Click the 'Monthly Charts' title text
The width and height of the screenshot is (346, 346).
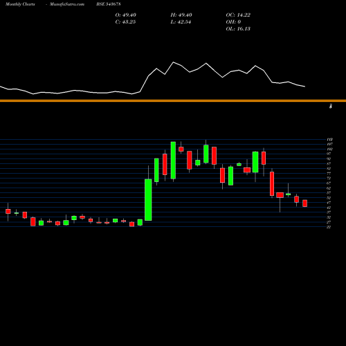coord(20,4)
